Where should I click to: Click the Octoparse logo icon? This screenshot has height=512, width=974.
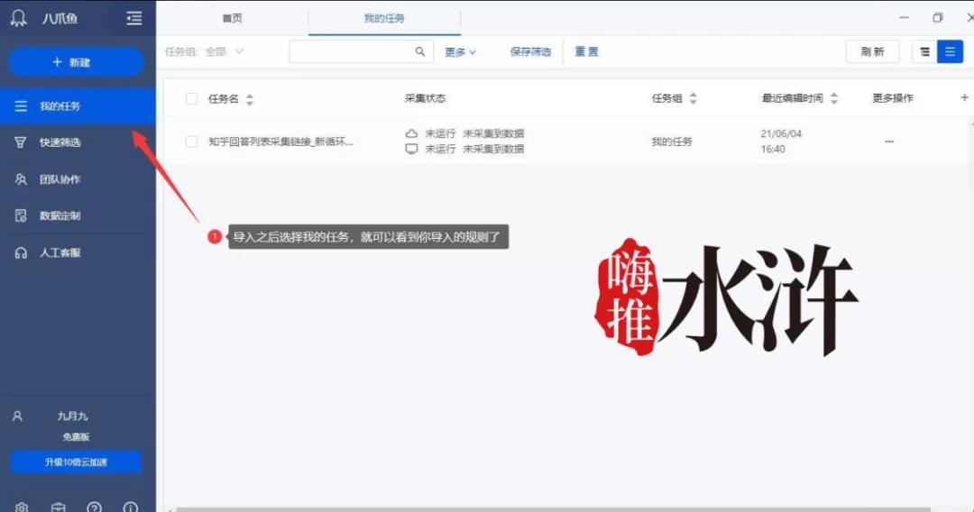(19, 18)
